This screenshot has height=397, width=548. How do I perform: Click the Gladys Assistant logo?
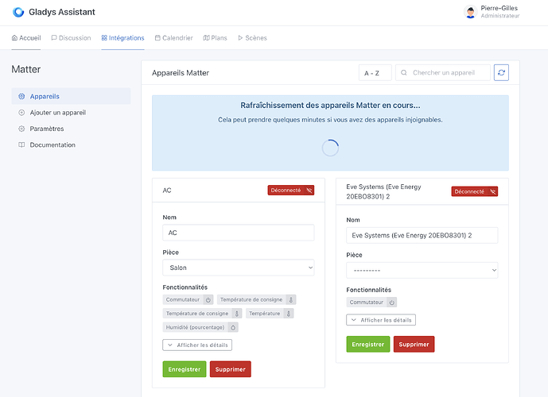click(x=18, y=12)
